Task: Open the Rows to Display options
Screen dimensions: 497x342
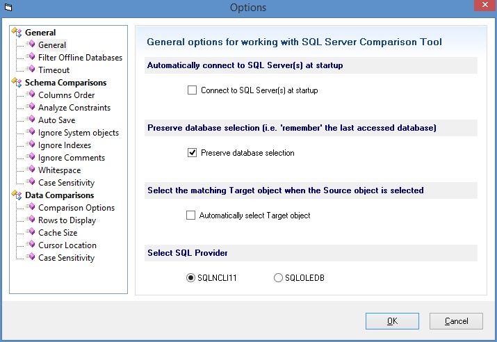Action: tap(67, 220)
